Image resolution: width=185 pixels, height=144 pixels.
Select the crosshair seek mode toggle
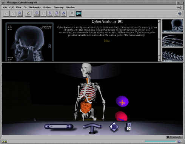129,129
